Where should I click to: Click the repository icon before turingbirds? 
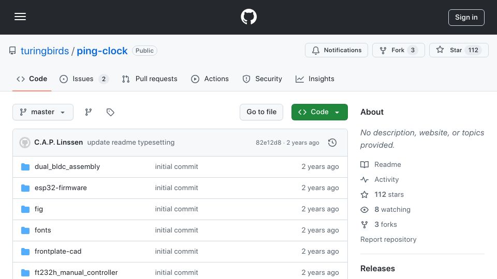12,51
